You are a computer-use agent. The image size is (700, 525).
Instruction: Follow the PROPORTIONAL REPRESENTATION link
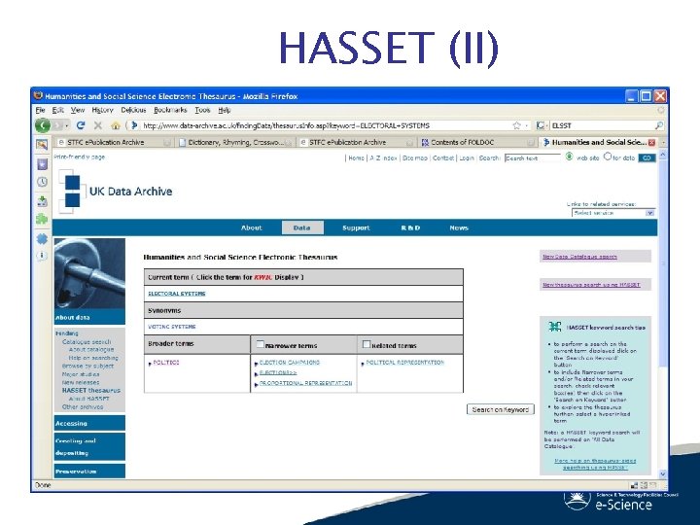pos(306,383)
